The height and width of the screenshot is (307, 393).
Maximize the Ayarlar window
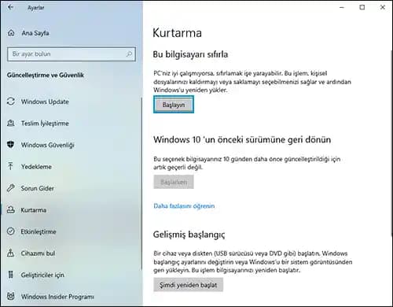pyautogui.click(x=362, y=7)
